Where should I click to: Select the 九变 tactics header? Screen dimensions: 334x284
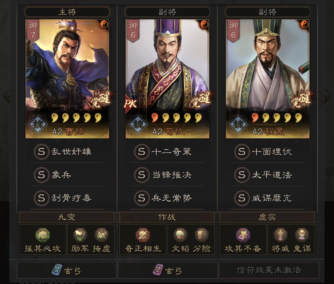point(67,217)
